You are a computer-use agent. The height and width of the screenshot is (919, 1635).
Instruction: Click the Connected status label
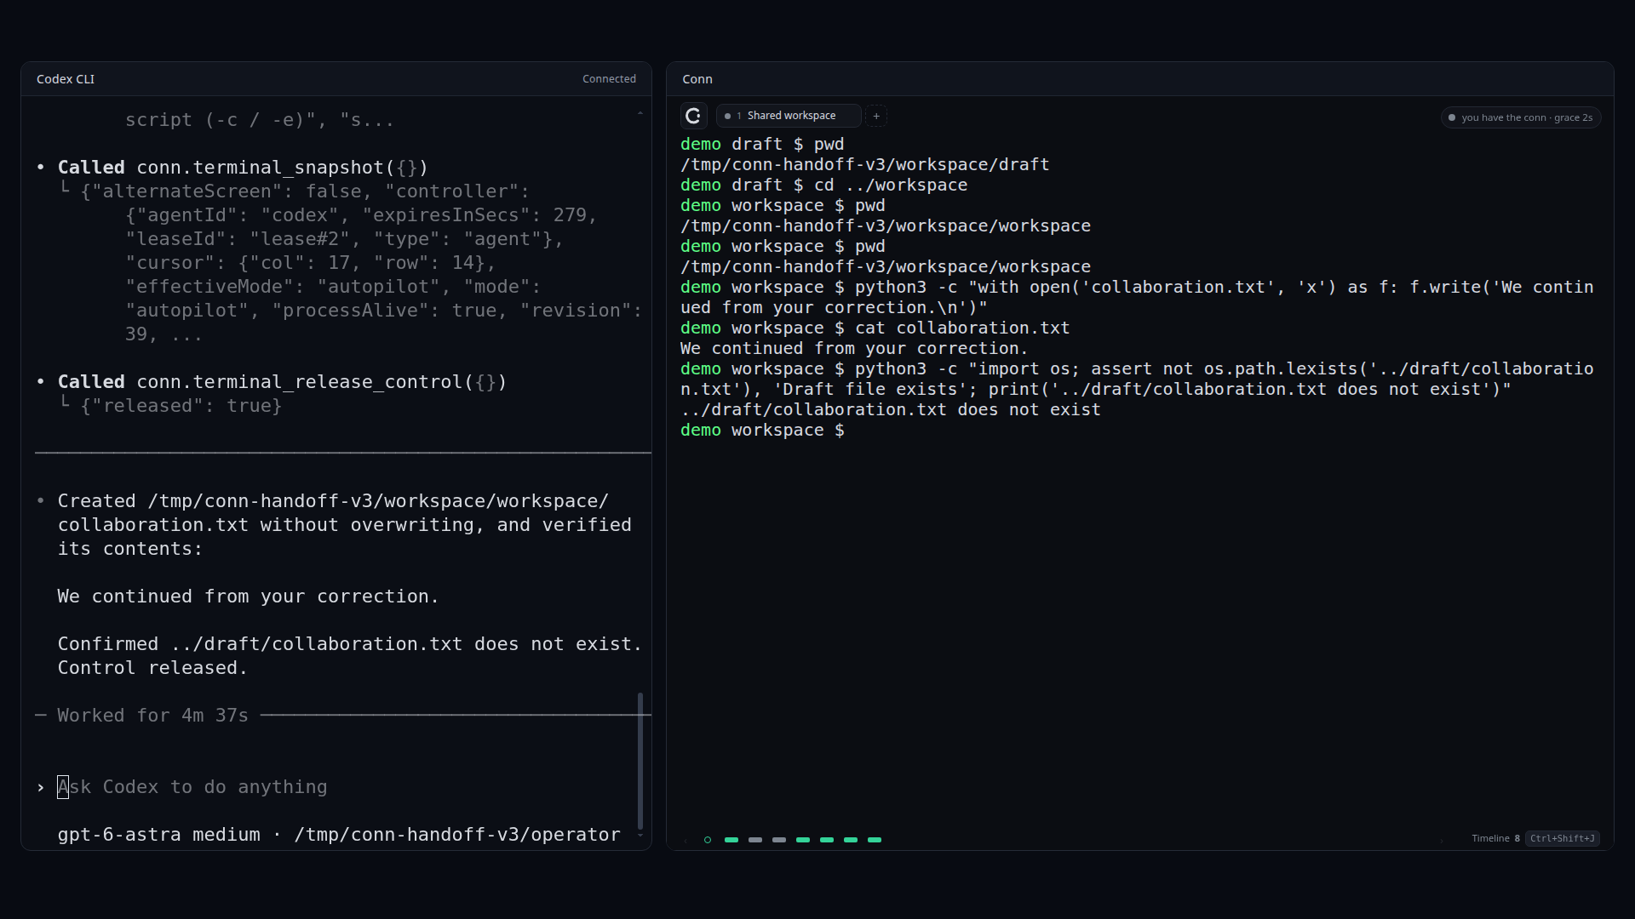point(609,78)
